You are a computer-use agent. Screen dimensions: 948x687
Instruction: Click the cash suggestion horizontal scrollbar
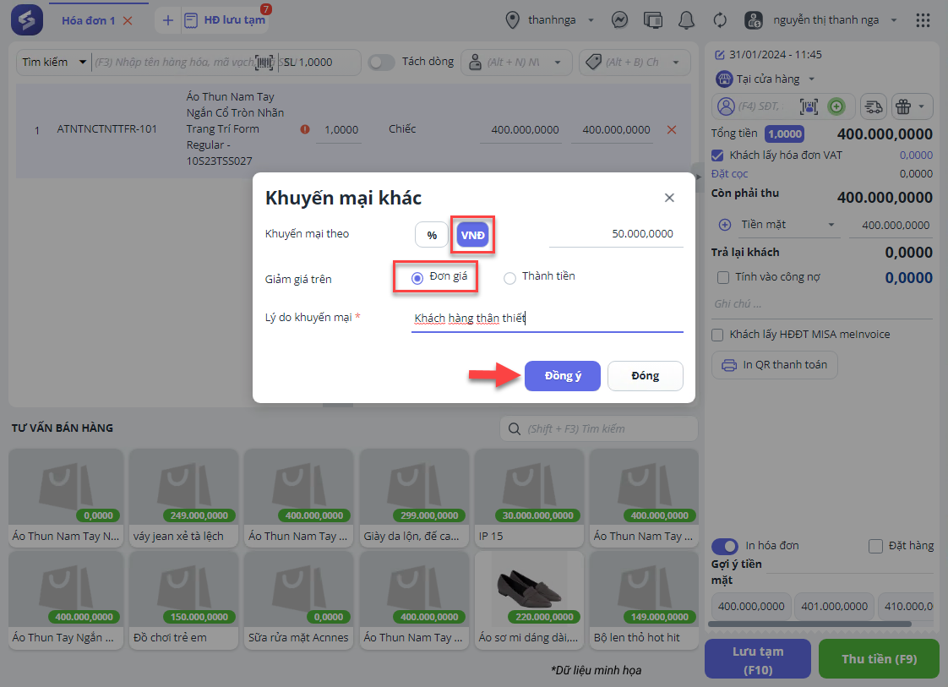coord(809,624)
